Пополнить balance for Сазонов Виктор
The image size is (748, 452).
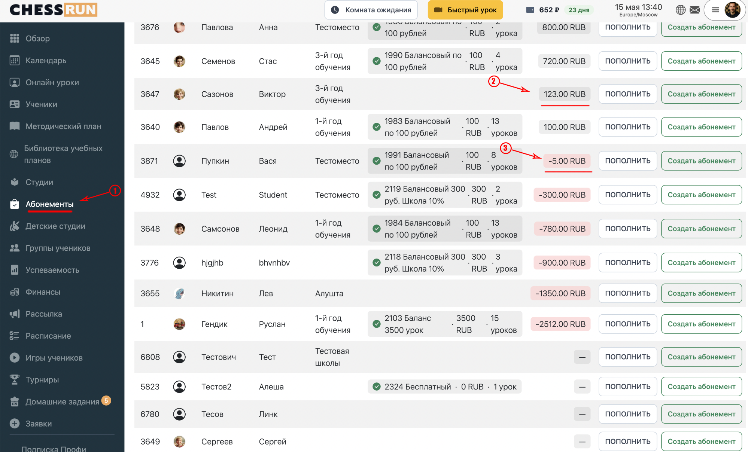tap(628, 94)
